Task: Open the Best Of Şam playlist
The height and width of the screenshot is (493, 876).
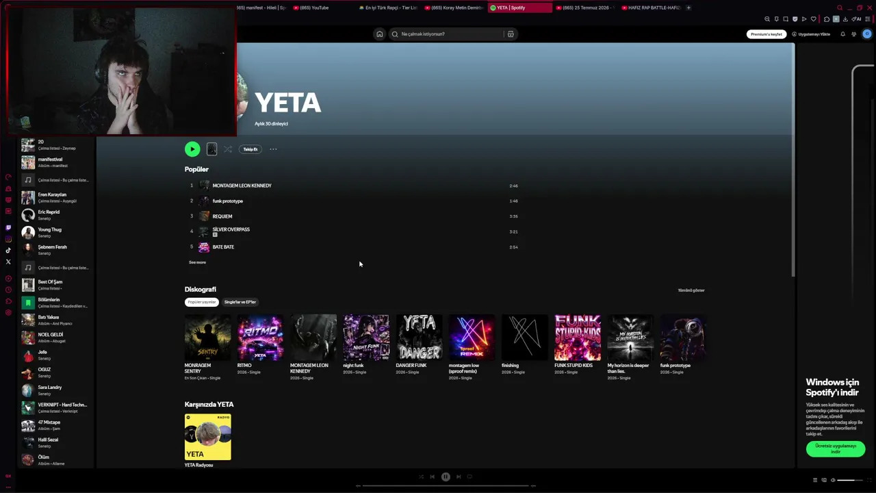Action: coord(56,285)
